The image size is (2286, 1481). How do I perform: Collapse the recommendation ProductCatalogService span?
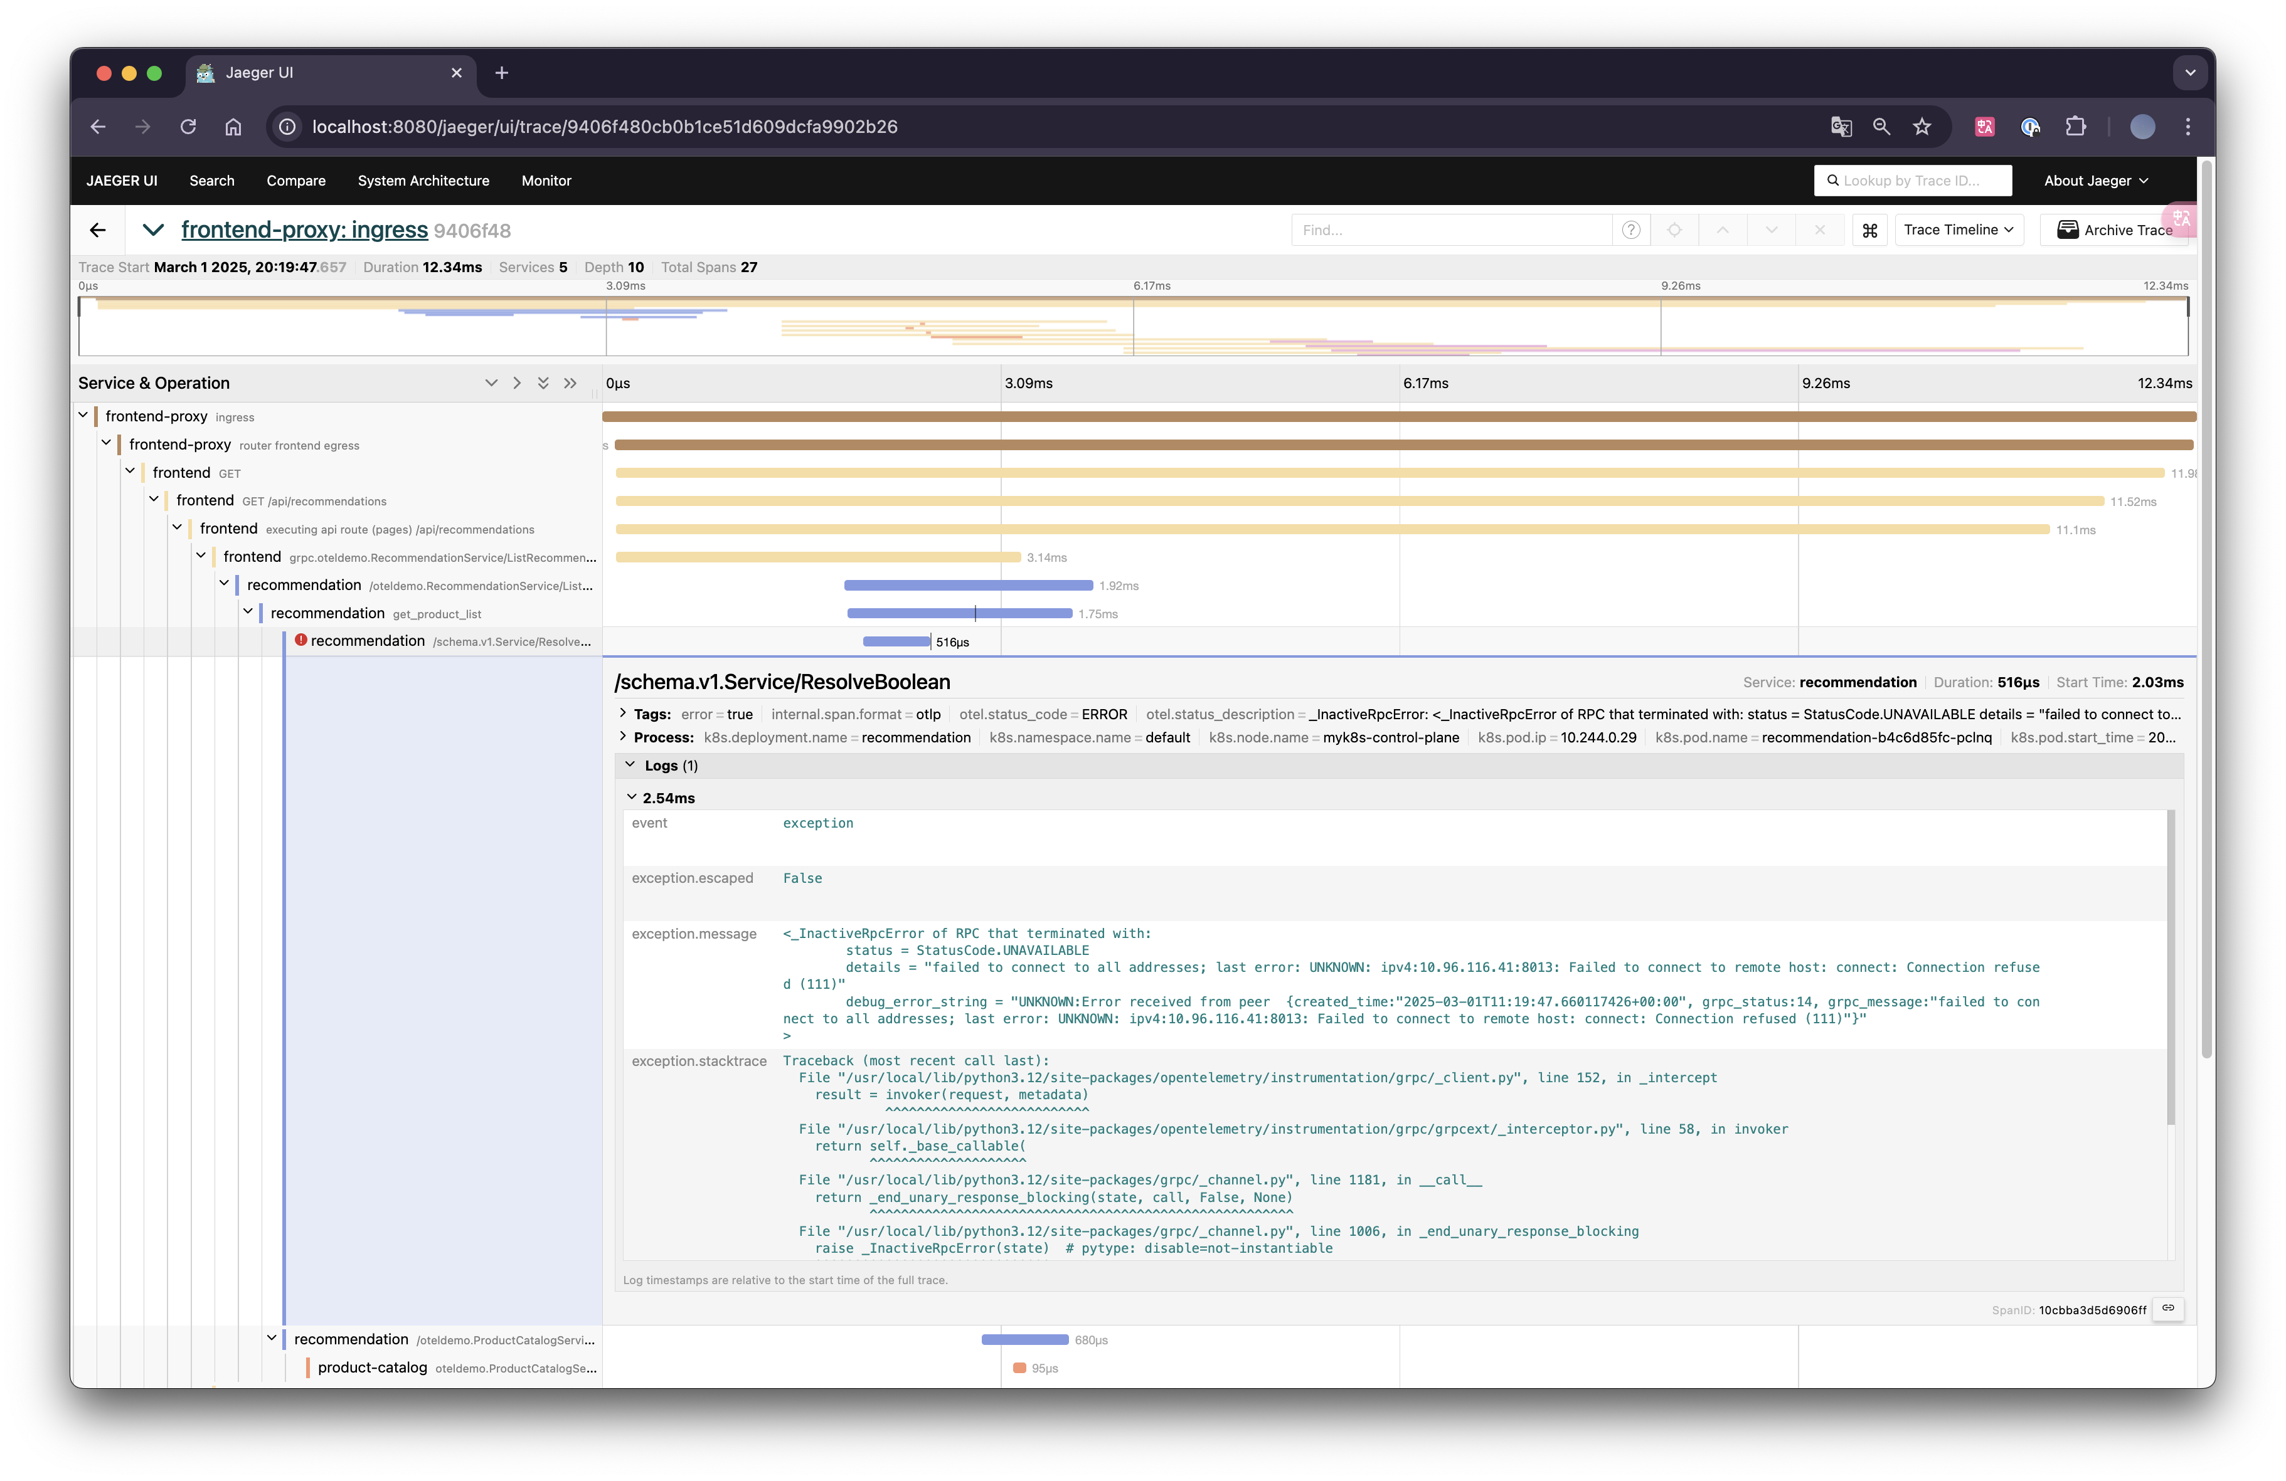(272, 1338)
